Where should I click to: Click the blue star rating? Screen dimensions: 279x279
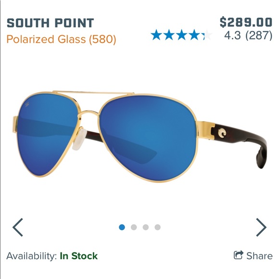[x=181, y=35]
